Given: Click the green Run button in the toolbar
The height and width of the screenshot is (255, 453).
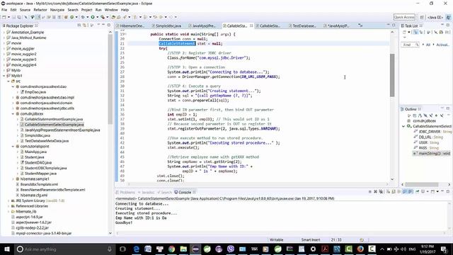Looking at the screenshot, I should (93, 17).
